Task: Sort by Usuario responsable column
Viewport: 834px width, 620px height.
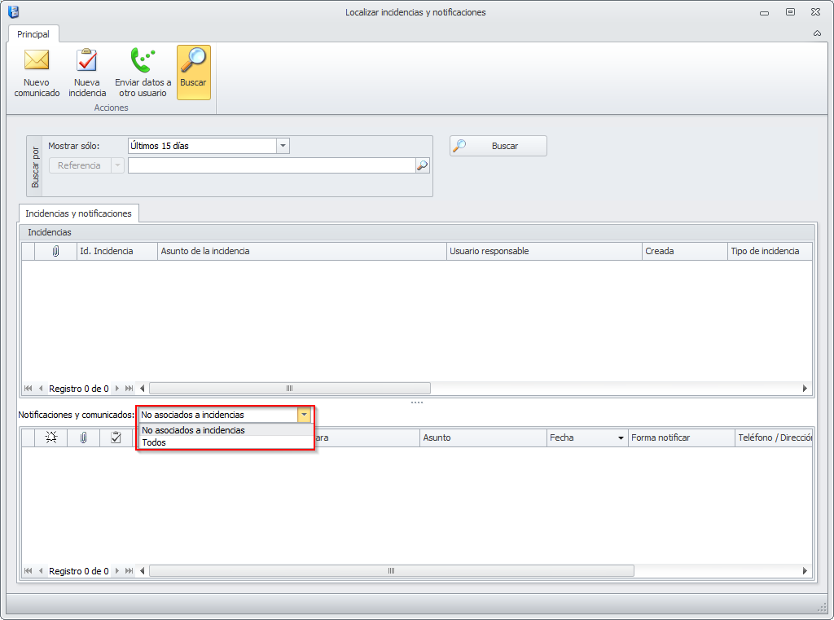Action: tap(544, 251)
